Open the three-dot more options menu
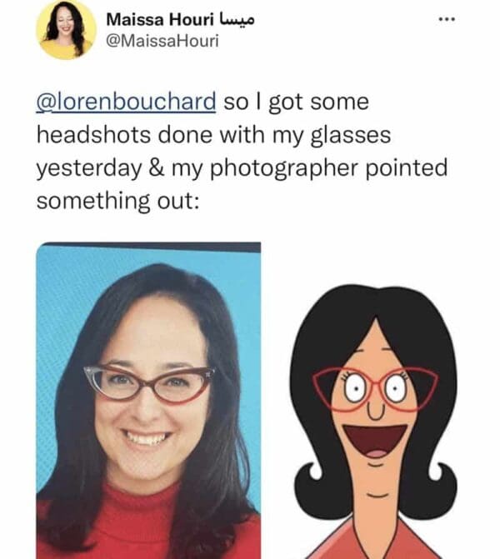Screen dimensions: 500x559 coord(447,19)
